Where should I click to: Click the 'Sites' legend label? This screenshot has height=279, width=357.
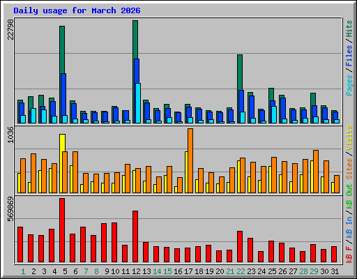point(349,169)
